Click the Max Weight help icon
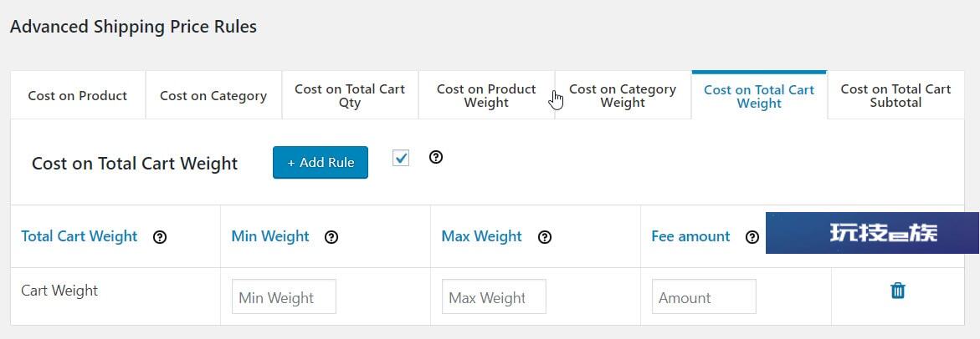Viewport: 980px width, 339px height. click(545, 237)
